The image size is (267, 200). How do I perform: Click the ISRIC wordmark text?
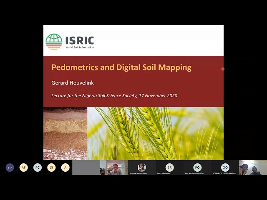80,40
